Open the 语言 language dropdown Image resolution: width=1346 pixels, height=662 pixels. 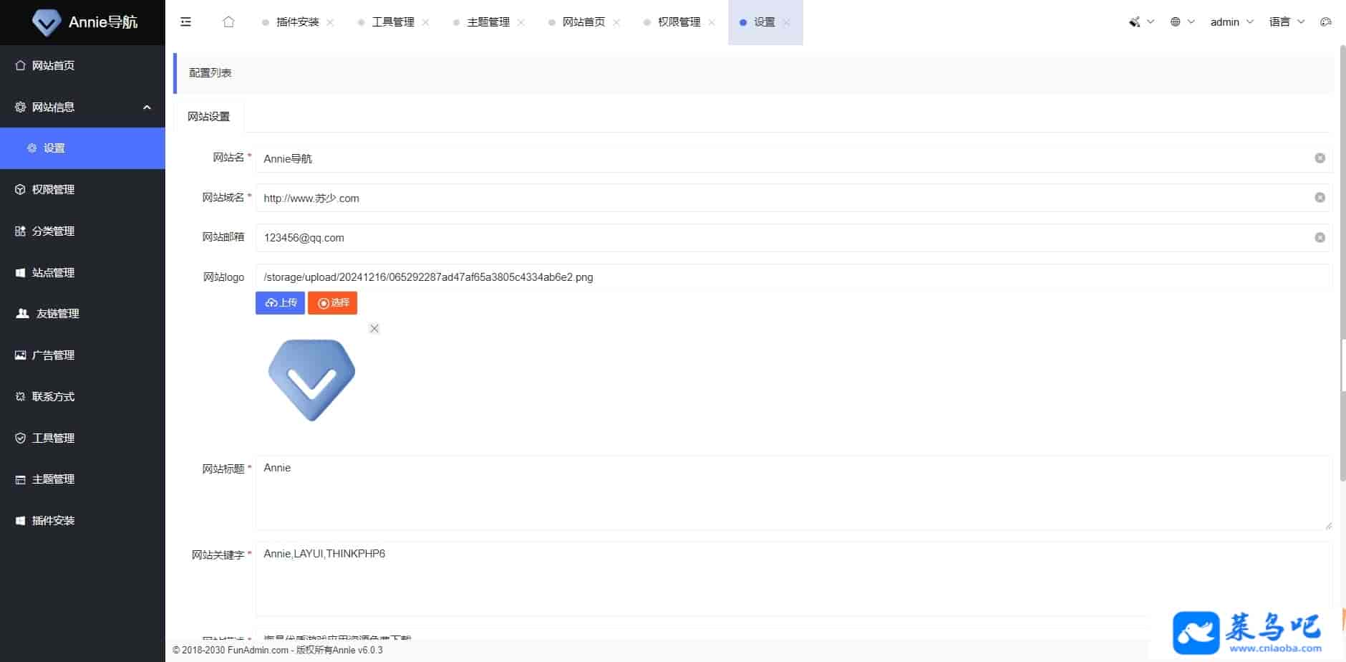[1287, 22]
